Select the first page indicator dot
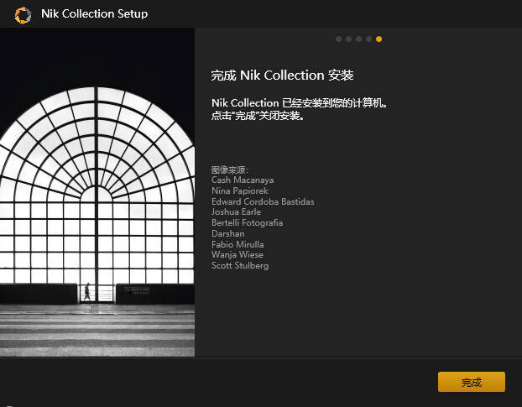Viewport: 522px width, 407px height. coord(339,39)
